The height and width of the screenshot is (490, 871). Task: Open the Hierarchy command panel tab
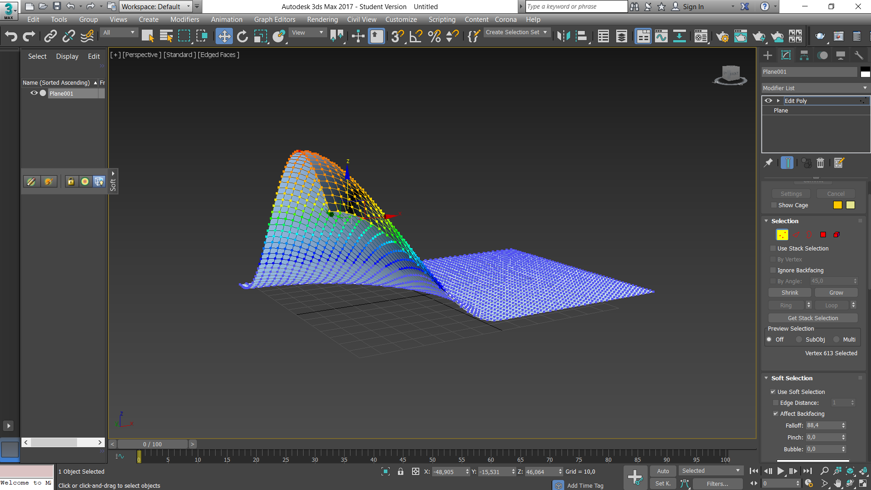tap(804, 56)
